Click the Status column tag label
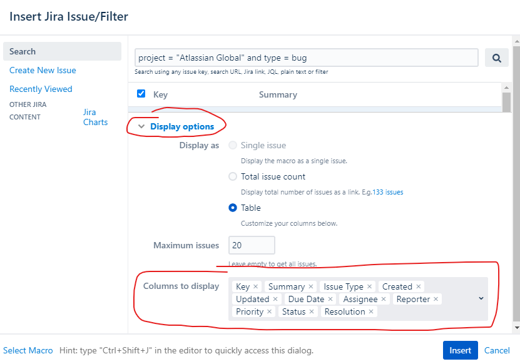The image size is (520, 364). (x=293, y=311)
